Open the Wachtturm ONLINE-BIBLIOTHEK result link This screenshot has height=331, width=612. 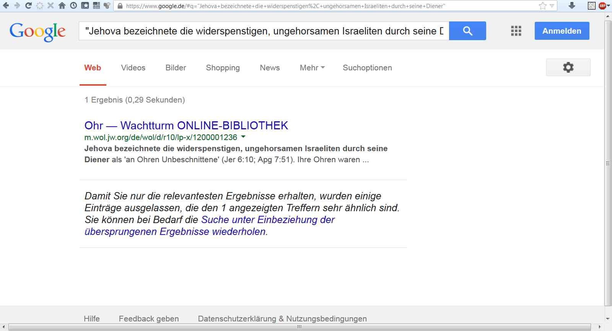click(186, 126)
